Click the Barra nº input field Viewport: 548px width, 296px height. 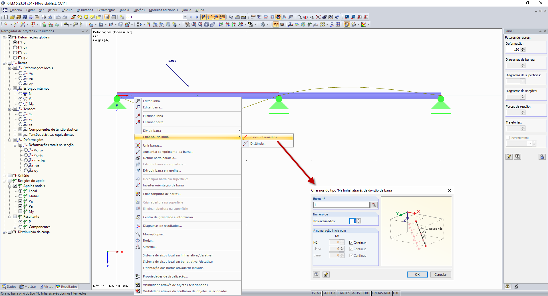click(x=341, y=205)
